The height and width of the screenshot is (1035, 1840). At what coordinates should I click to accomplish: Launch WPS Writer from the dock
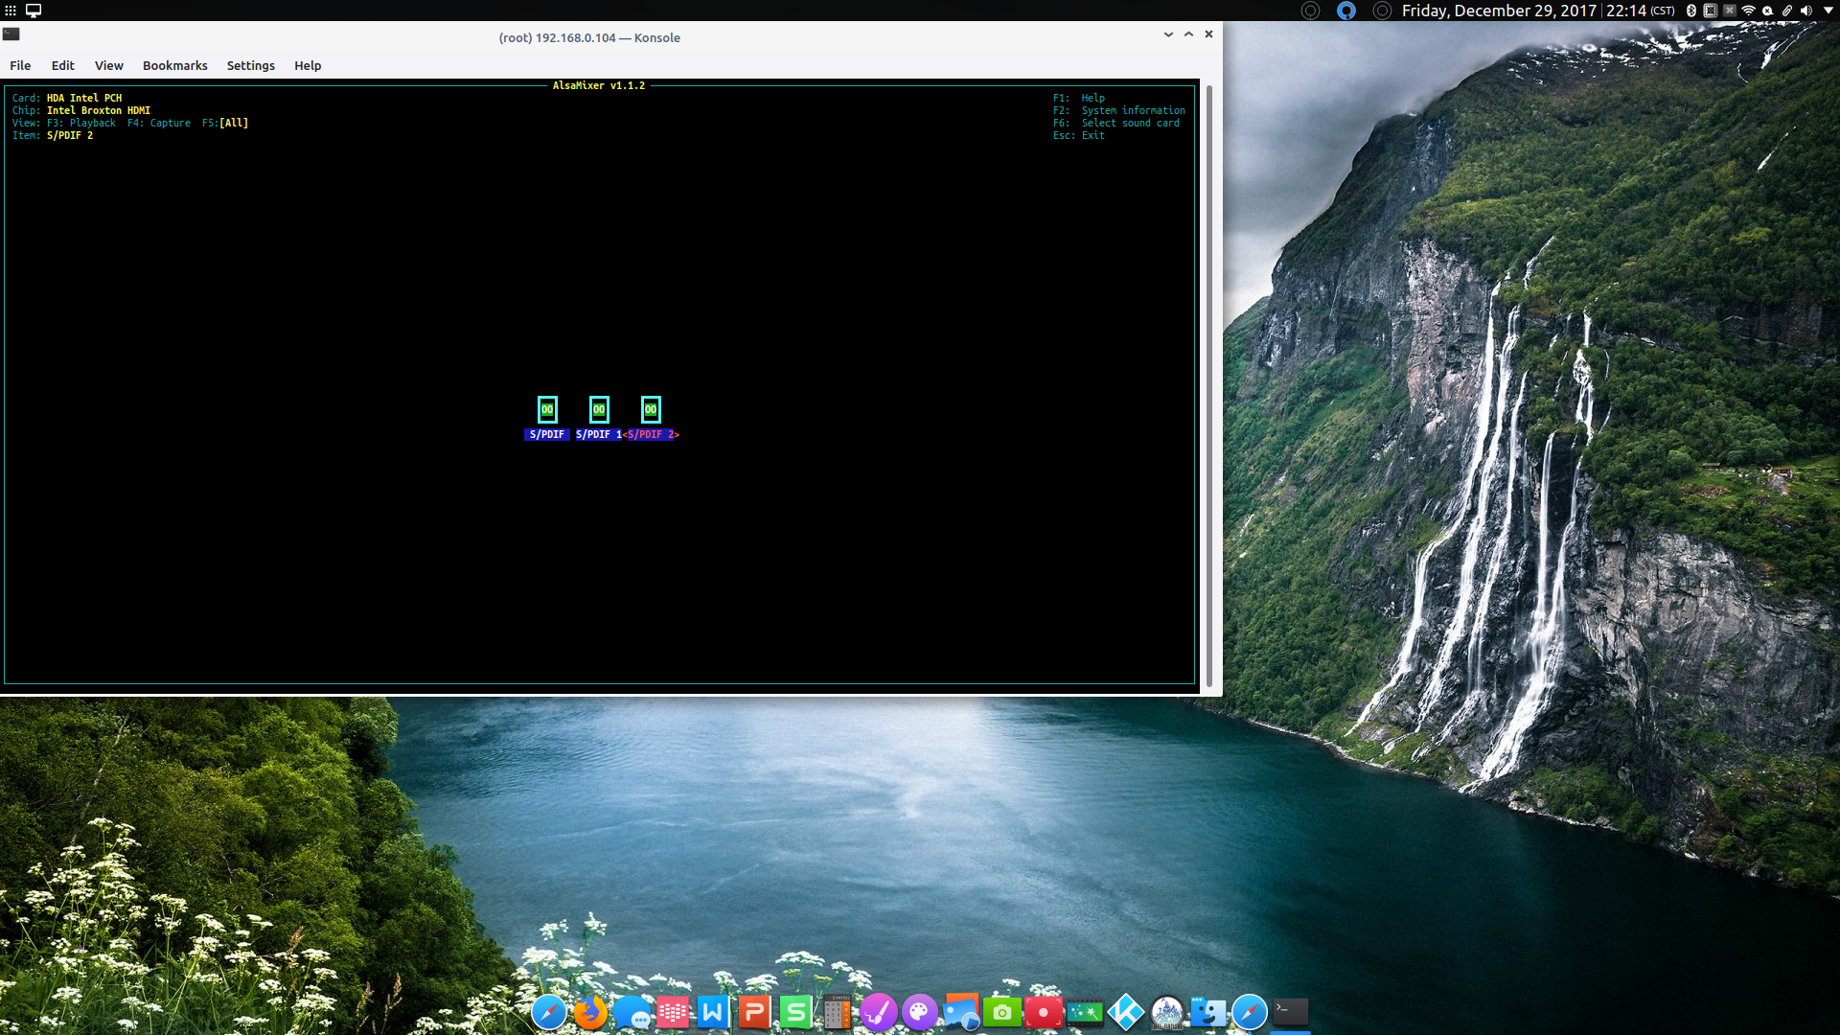point(713,1012)
